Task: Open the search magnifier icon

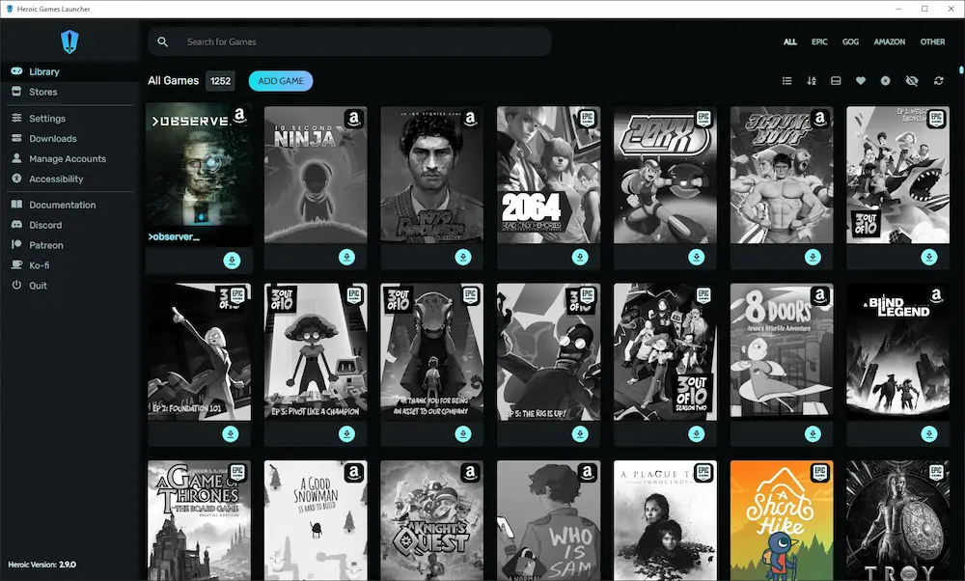Action: 162,41
